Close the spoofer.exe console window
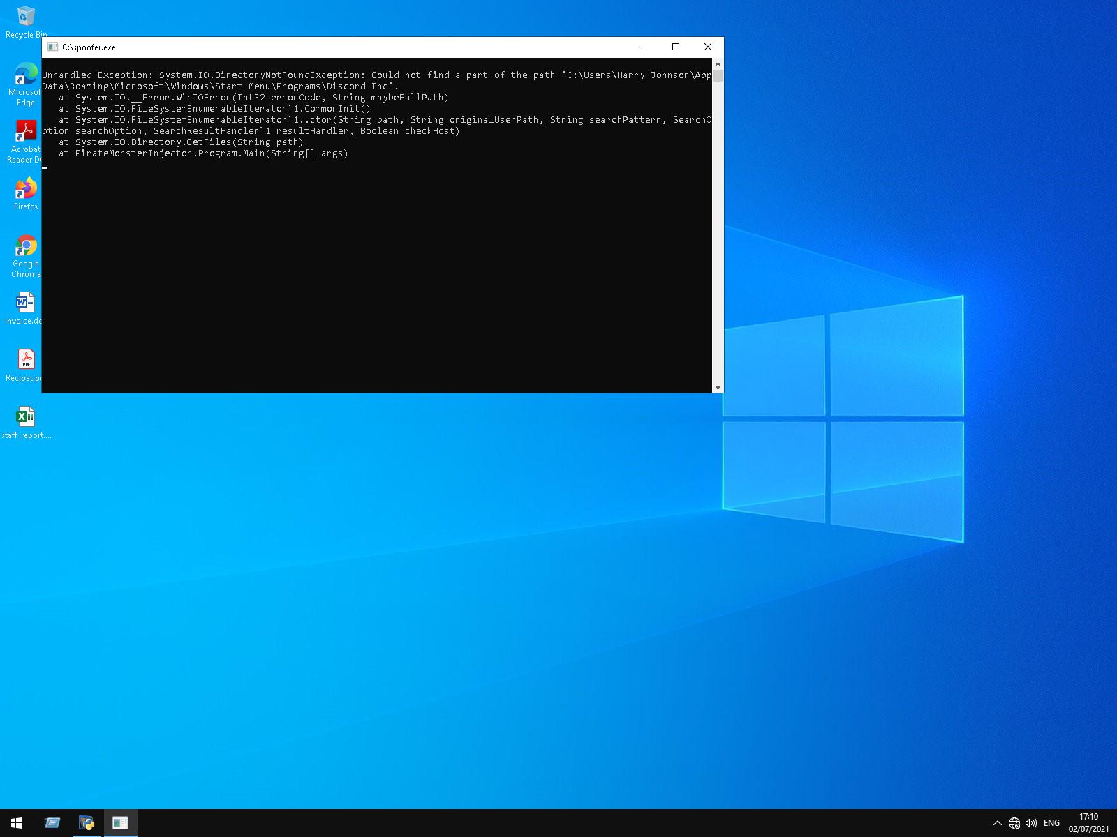 [708, 47]
